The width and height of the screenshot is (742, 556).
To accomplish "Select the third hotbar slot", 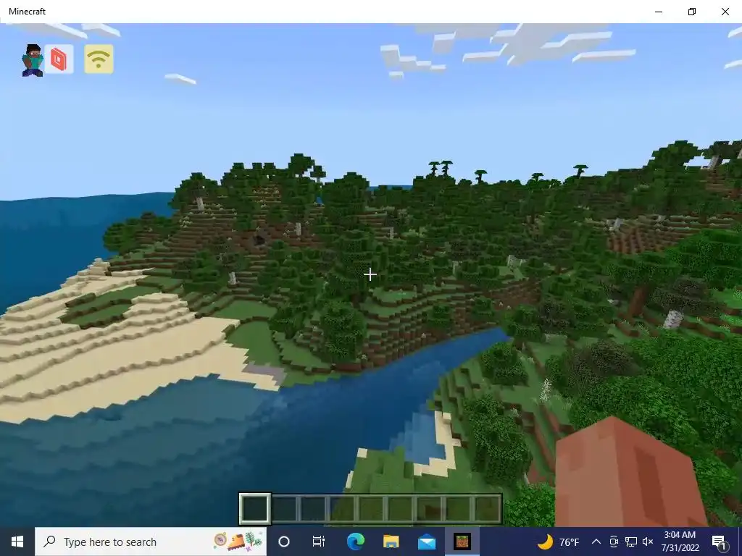I will click(313, 509).
